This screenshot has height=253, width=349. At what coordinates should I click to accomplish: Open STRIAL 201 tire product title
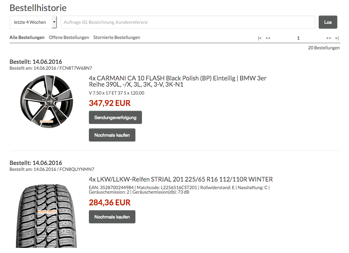point(181,179)
